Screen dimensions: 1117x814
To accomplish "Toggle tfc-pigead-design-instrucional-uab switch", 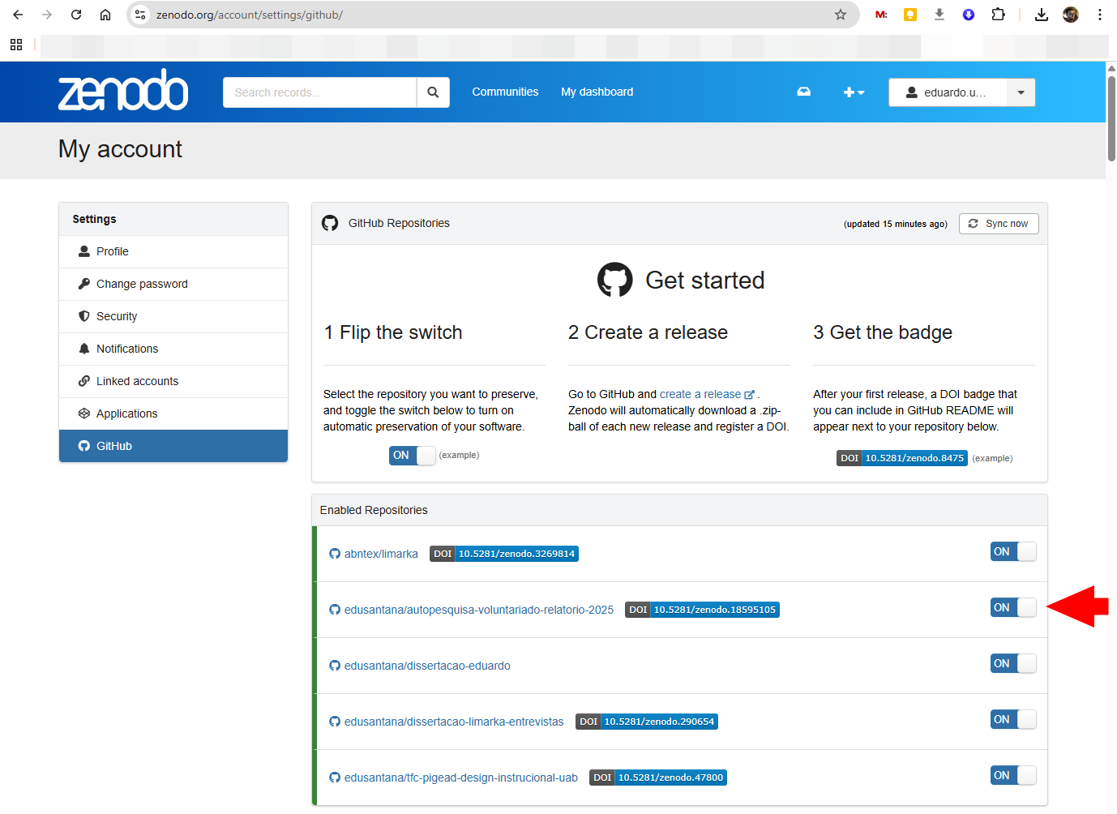I will (1013, 776).
